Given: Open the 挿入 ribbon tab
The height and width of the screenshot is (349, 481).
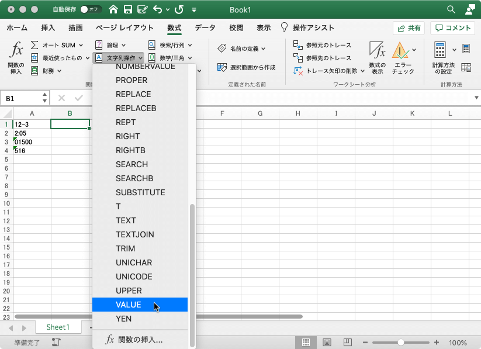Looking at the screenshot, I should (x=48, y=28).
